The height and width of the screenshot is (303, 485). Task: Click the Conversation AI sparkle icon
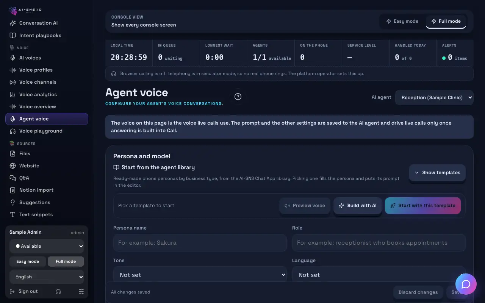click(13, 23)
